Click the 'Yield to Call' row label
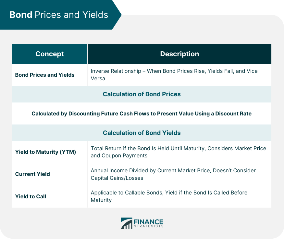Screen dimensions: 284x239 click(x=31, y=196)
